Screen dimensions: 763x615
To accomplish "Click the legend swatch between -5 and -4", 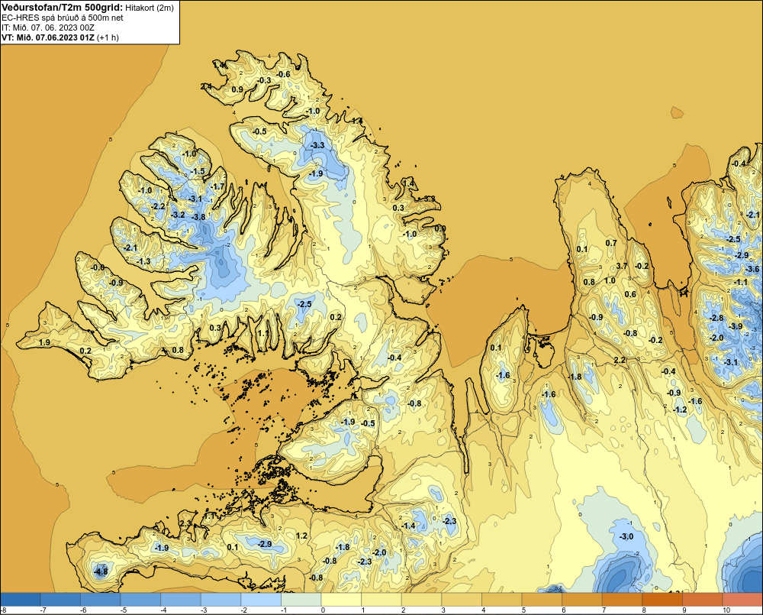I will (140, 599).
